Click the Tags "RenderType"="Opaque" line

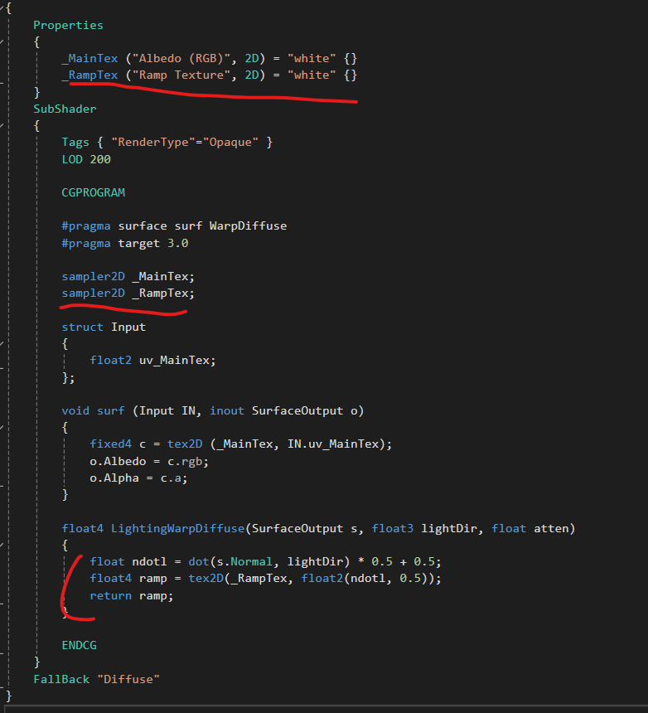coord(167,143)
